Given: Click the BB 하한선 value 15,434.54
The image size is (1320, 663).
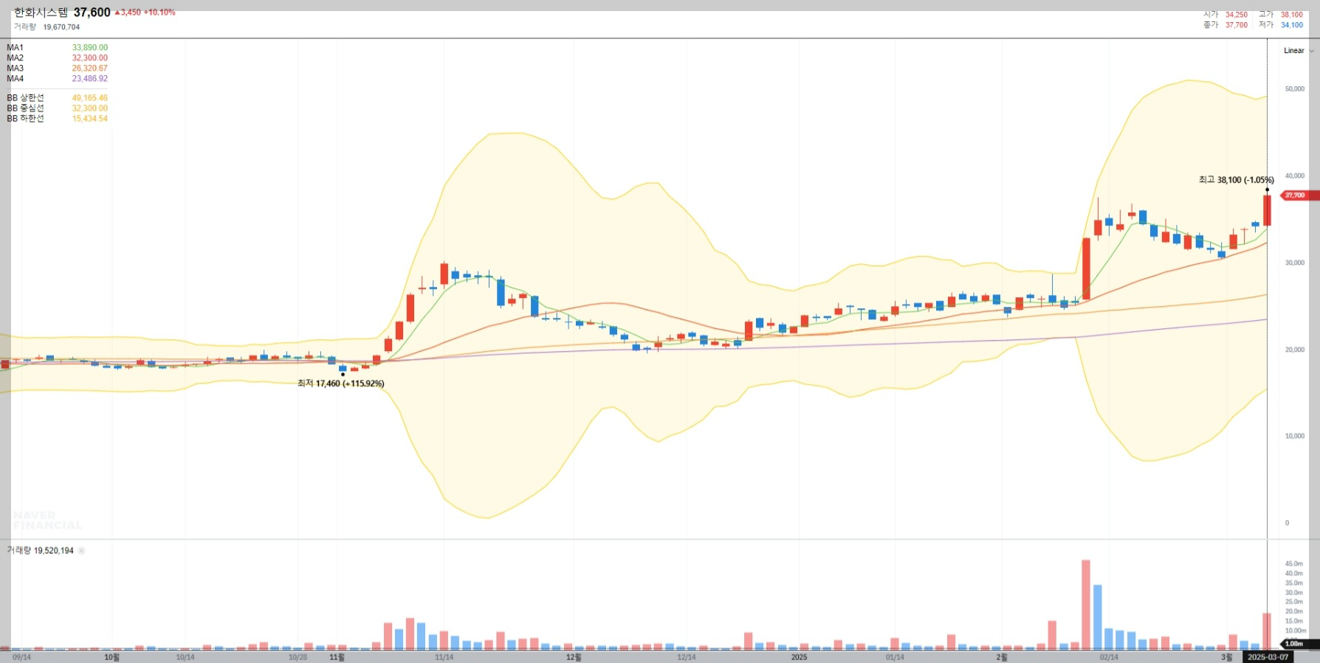Looking at the screenshot, I should 90,119.
